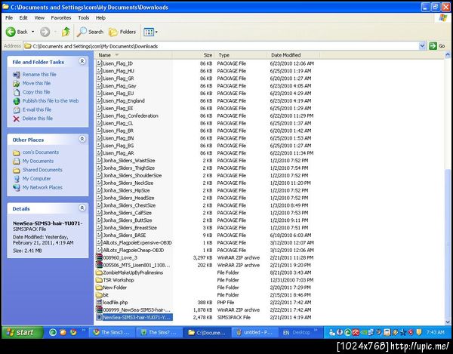Open My Documents in Other Places

tap(38, 161)
